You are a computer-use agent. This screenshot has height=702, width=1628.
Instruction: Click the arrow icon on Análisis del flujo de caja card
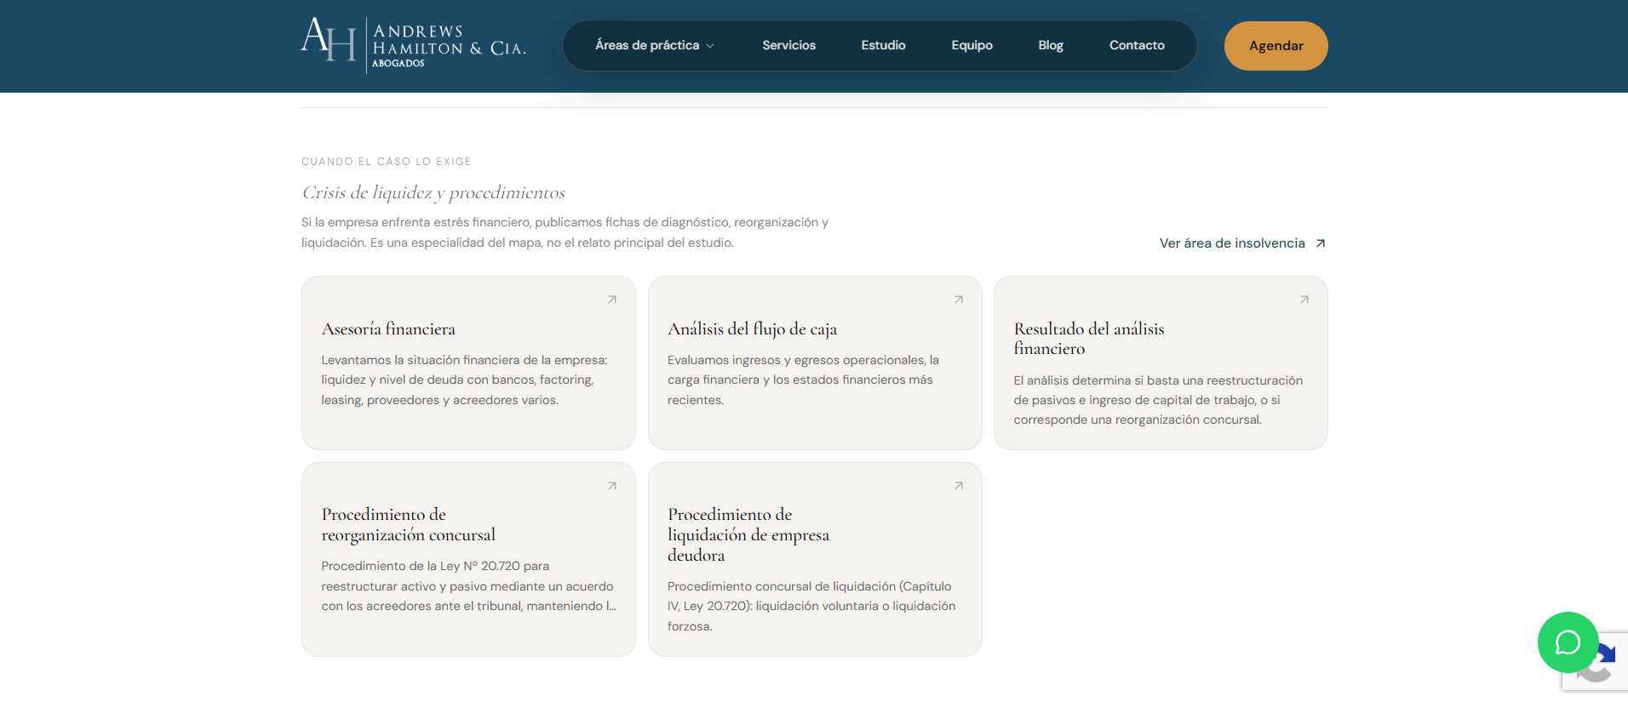pyautogui.click(x=959, y=300)
